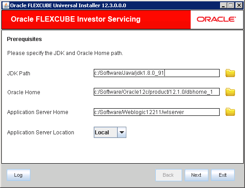This screenshot has height=188, width=245.
Task: Minimize the installer window
Action: (223, 5)
